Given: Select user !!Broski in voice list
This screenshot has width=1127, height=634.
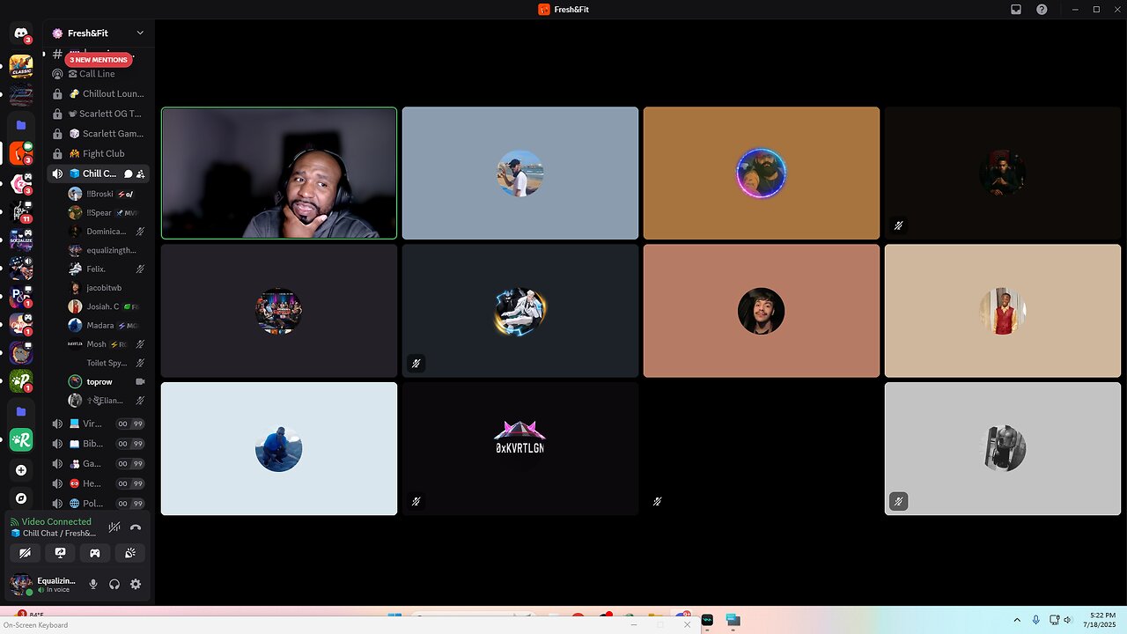Looking at the screenshot, I should pos(107,194).
